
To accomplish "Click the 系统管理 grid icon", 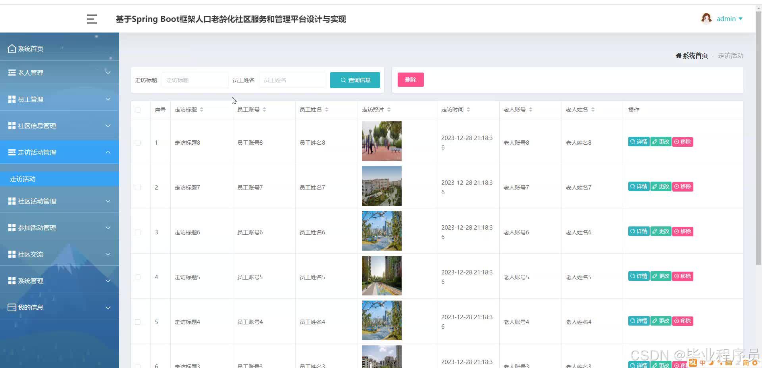I will click(12, 281).
